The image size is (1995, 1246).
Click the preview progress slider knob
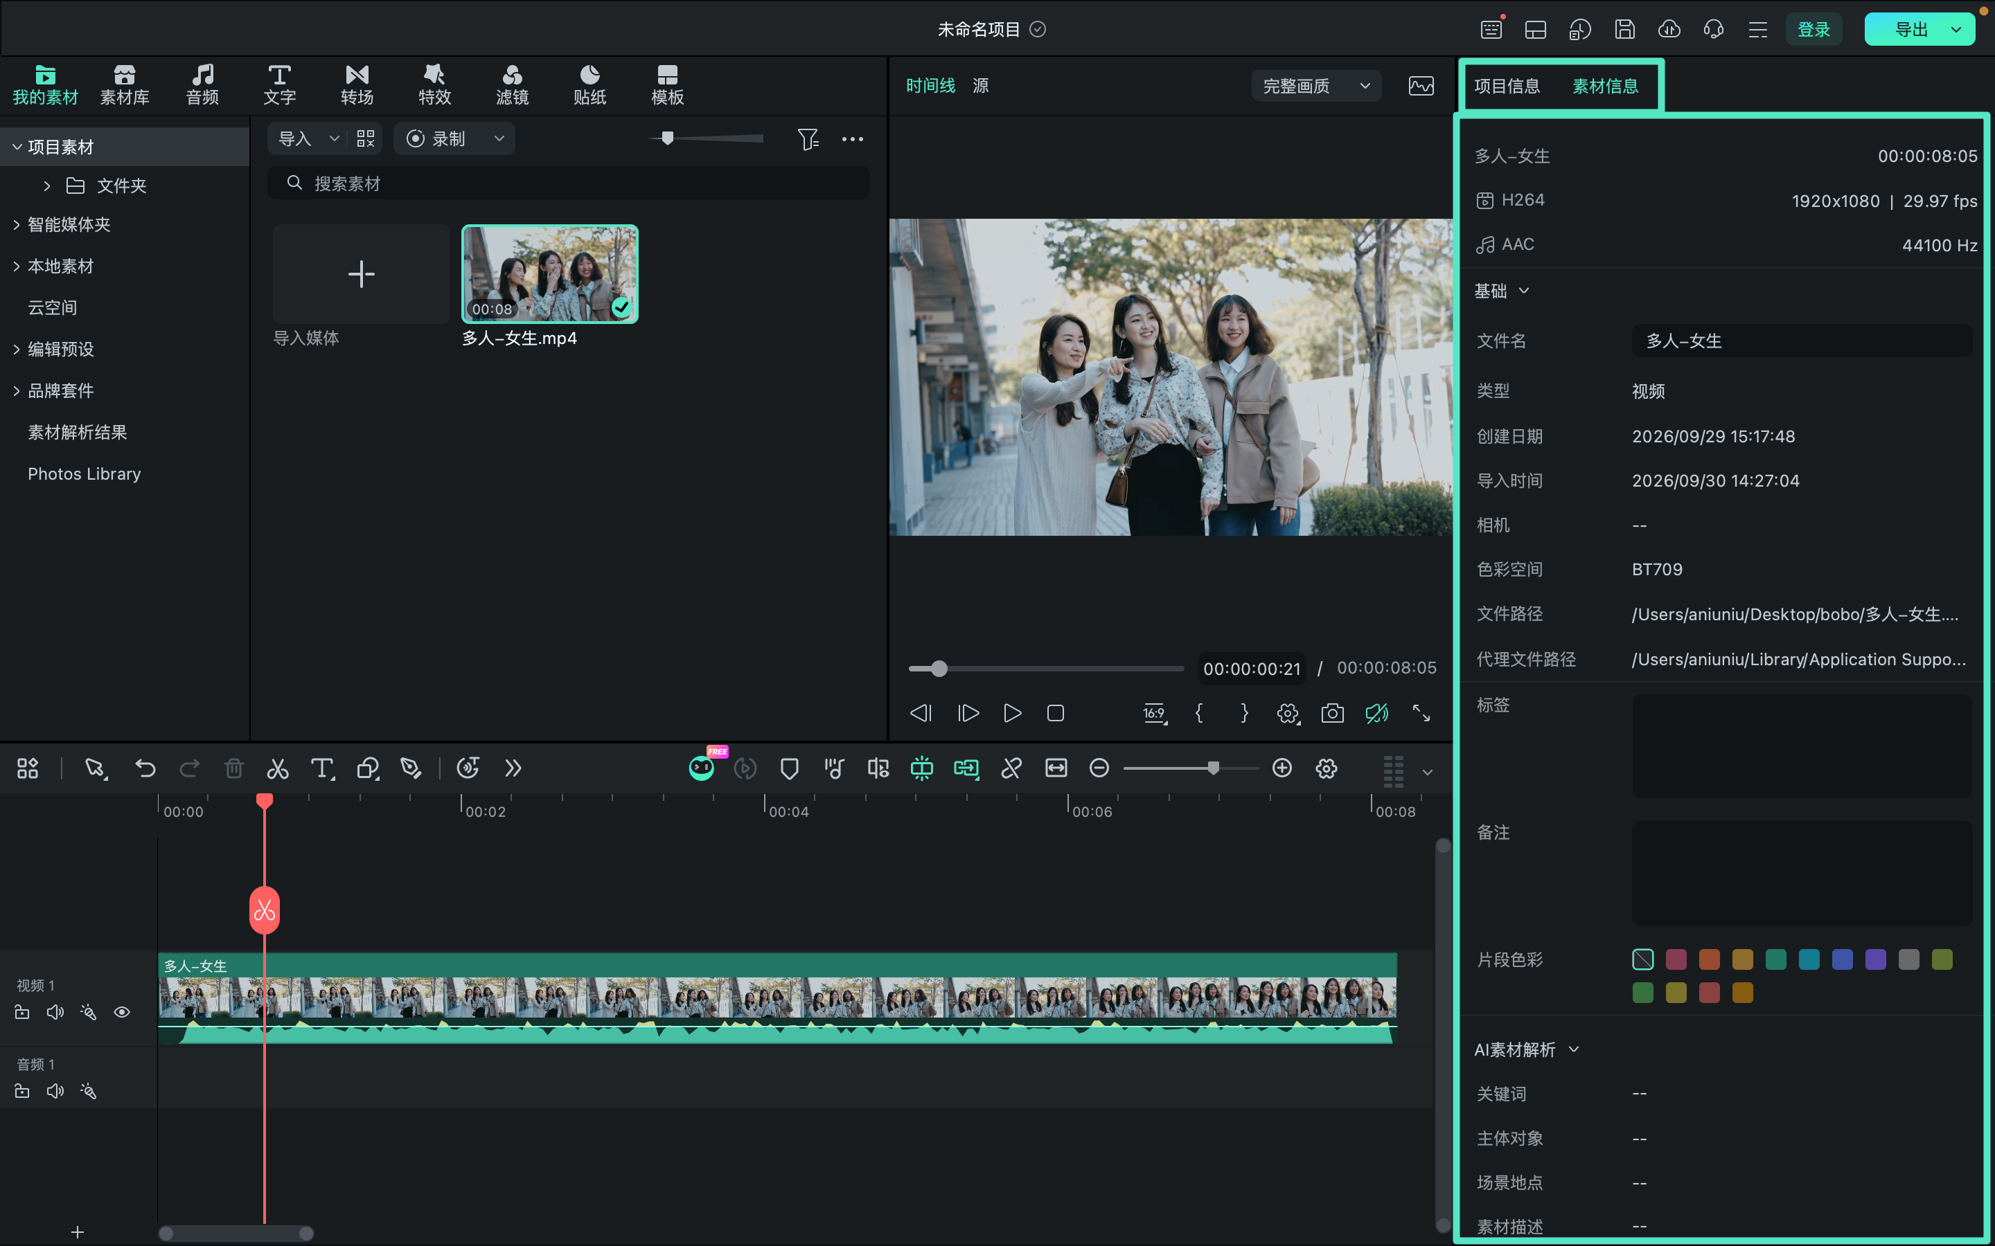click(x=939, y=668)
